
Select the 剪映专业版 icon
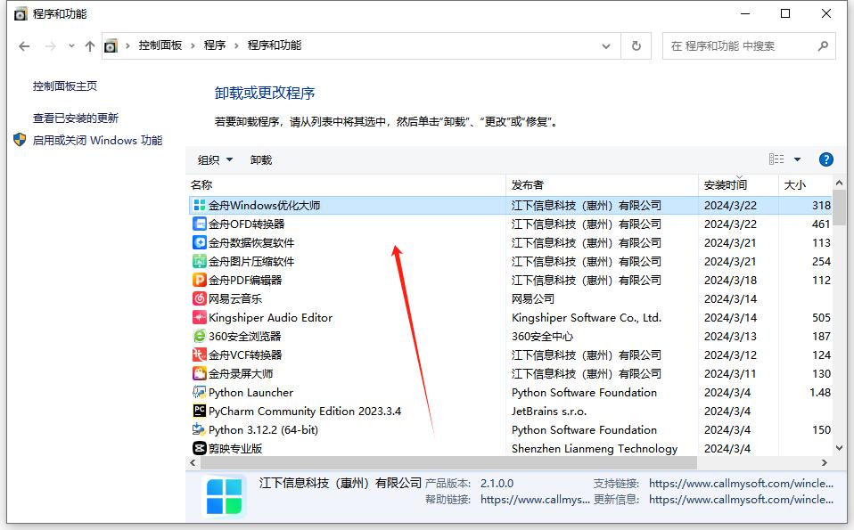pos(200,449)
